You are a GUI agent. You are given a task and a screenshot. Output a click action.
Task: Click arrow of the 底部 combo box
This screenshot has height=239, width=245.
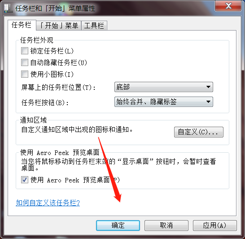pyautogui.click(x=208, y=87)
